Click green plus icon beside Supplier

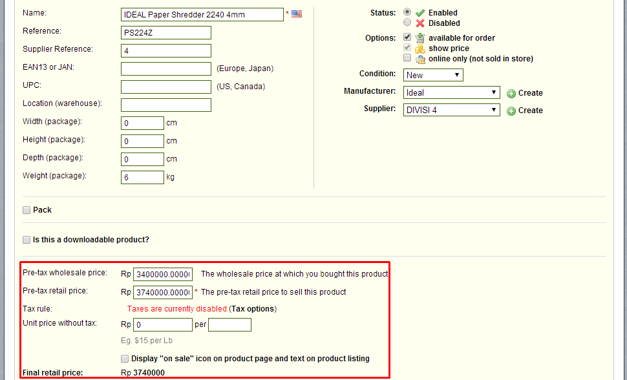tap(511, 111)
